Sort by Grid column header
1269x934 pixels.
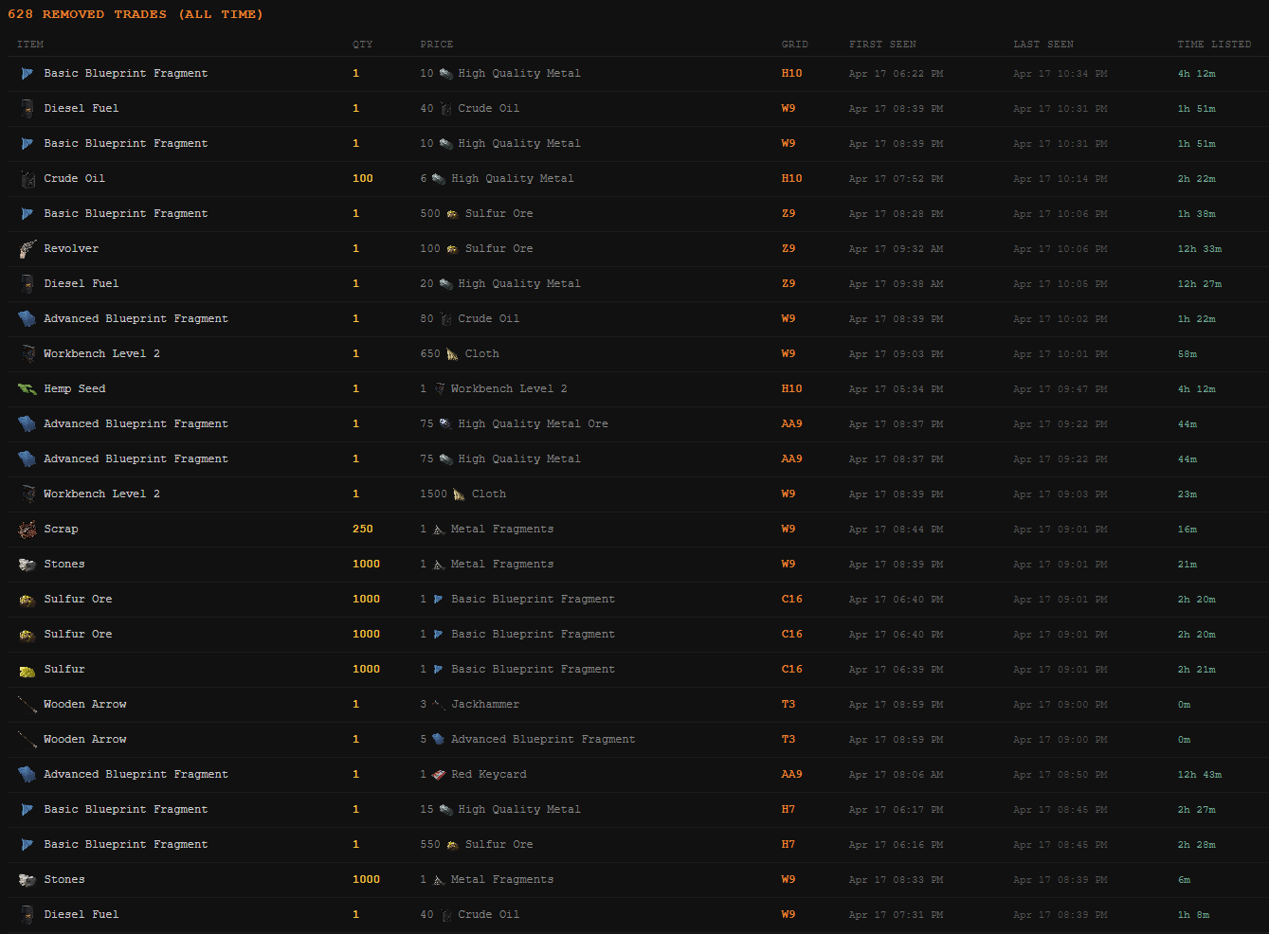coord(794,45)
